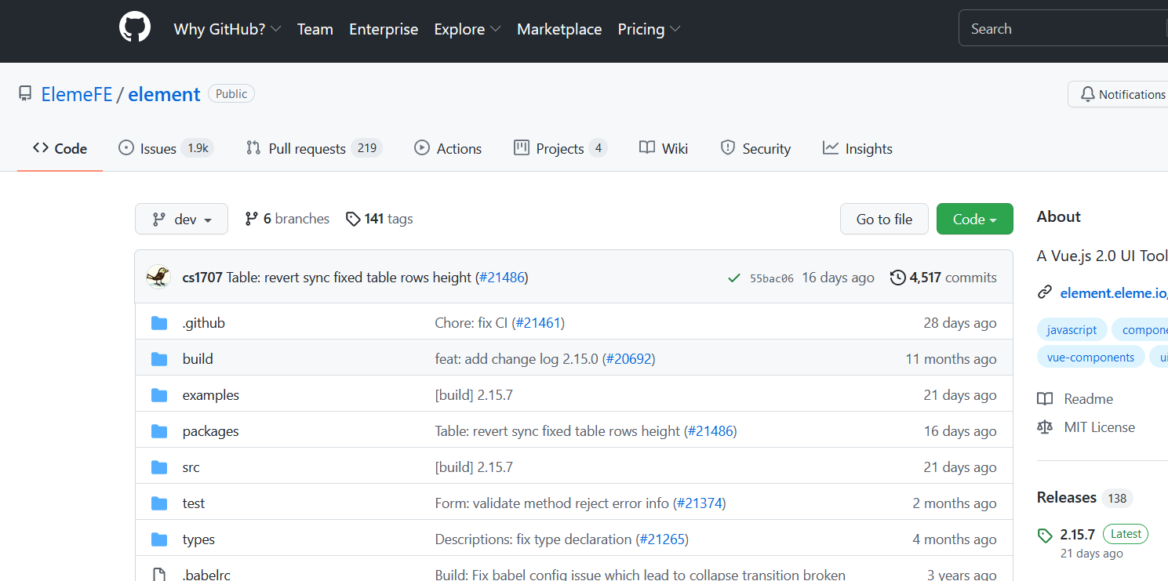Viewport: 1168px width, 581px height.
Task: Click the folder icon beside build
Action: coord(159,358)
